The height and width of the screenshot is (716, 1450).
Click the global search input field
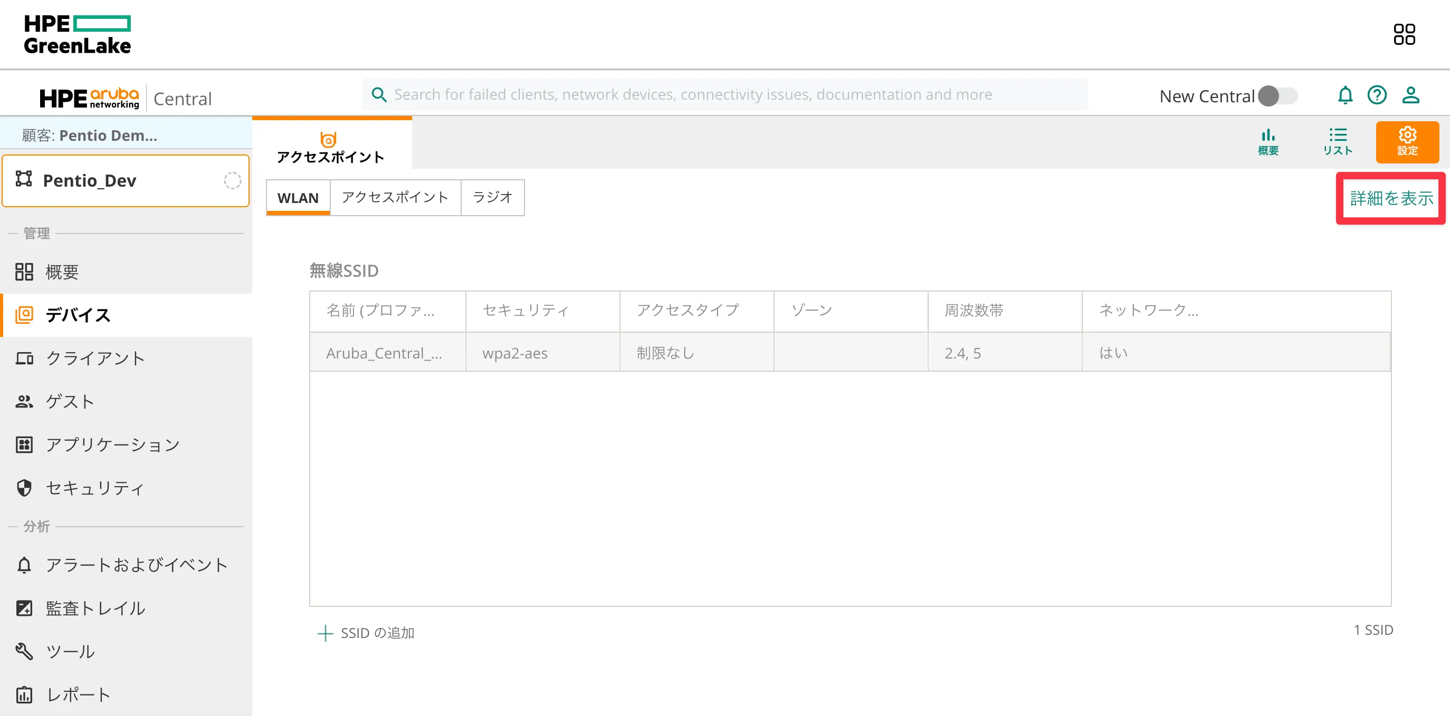coord(726,94)
